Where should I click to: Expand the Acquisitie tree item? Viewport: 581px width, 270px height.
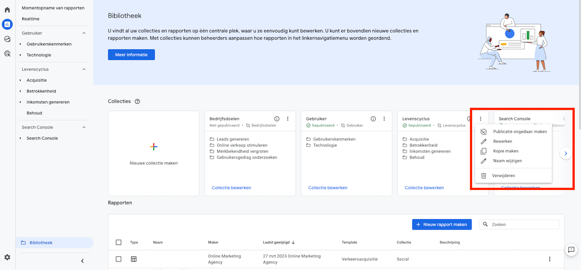[20, 80]
